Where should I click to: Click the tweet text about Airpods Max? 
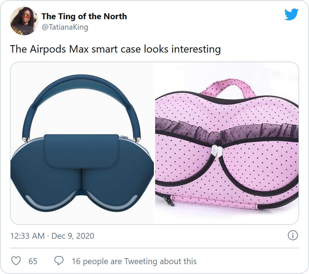pos(115,49)
